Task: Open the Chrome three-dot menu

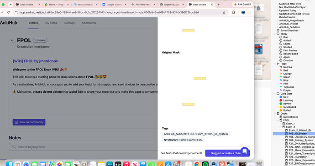Action: 250,12
